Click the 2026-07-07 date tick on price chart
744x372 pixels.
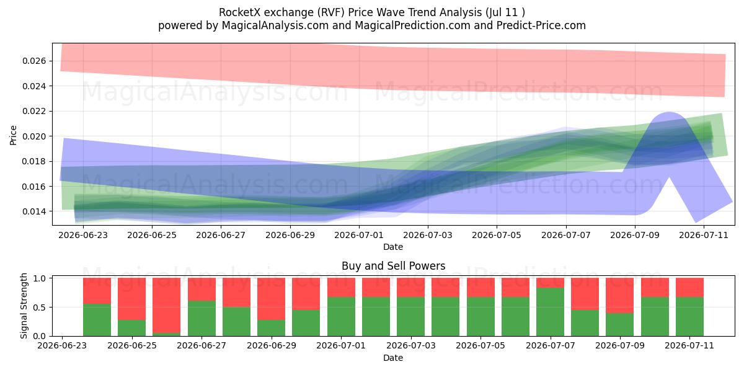point(566,235)
